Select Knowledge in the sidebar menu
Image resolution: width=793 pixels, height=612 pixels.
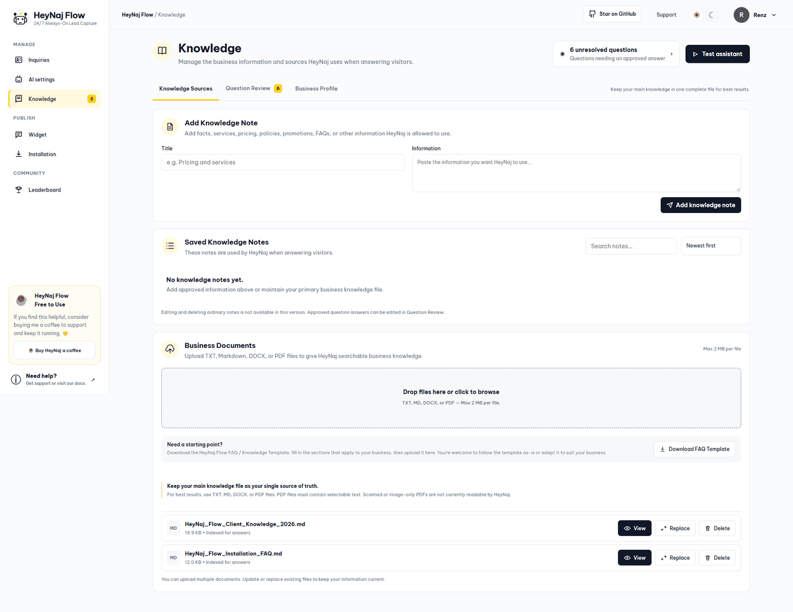pos(54,99)
